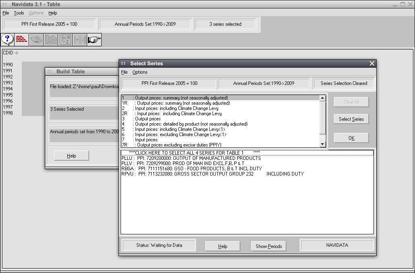The image size is (415, 273).
Task: Click 'Series Selection Cleared' status box
Action: [x=344, y=83]
